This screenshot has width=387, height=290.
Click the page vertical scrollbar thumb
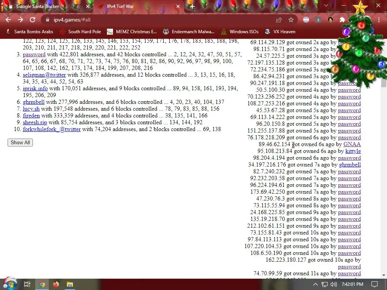[384, 83]
